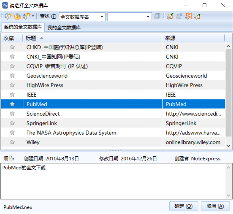Expand the empty search box dropdown arrow
Screen dimensions: 233x214
point(148,17)
